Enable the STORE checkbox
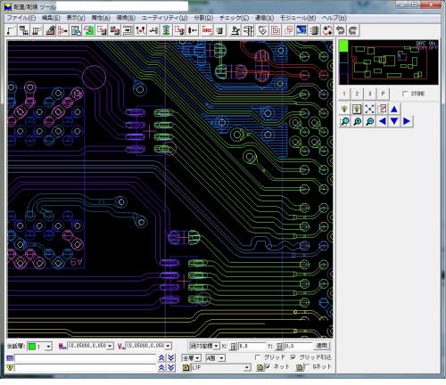446x385 pixels. [x=405, y=94]
